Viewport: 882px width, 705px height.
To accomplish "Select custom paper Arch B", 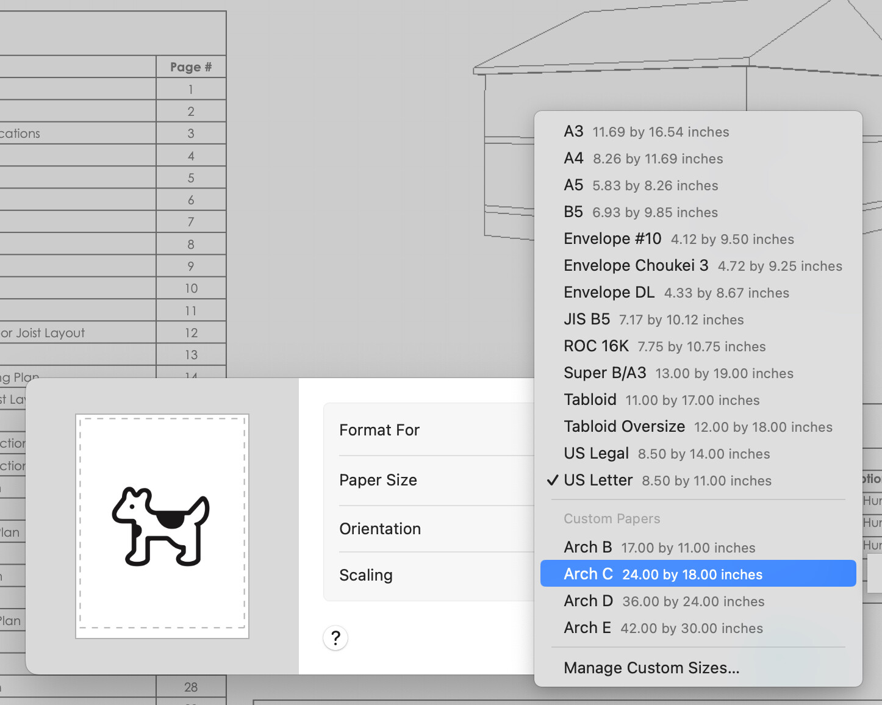I will click(698, 548).
